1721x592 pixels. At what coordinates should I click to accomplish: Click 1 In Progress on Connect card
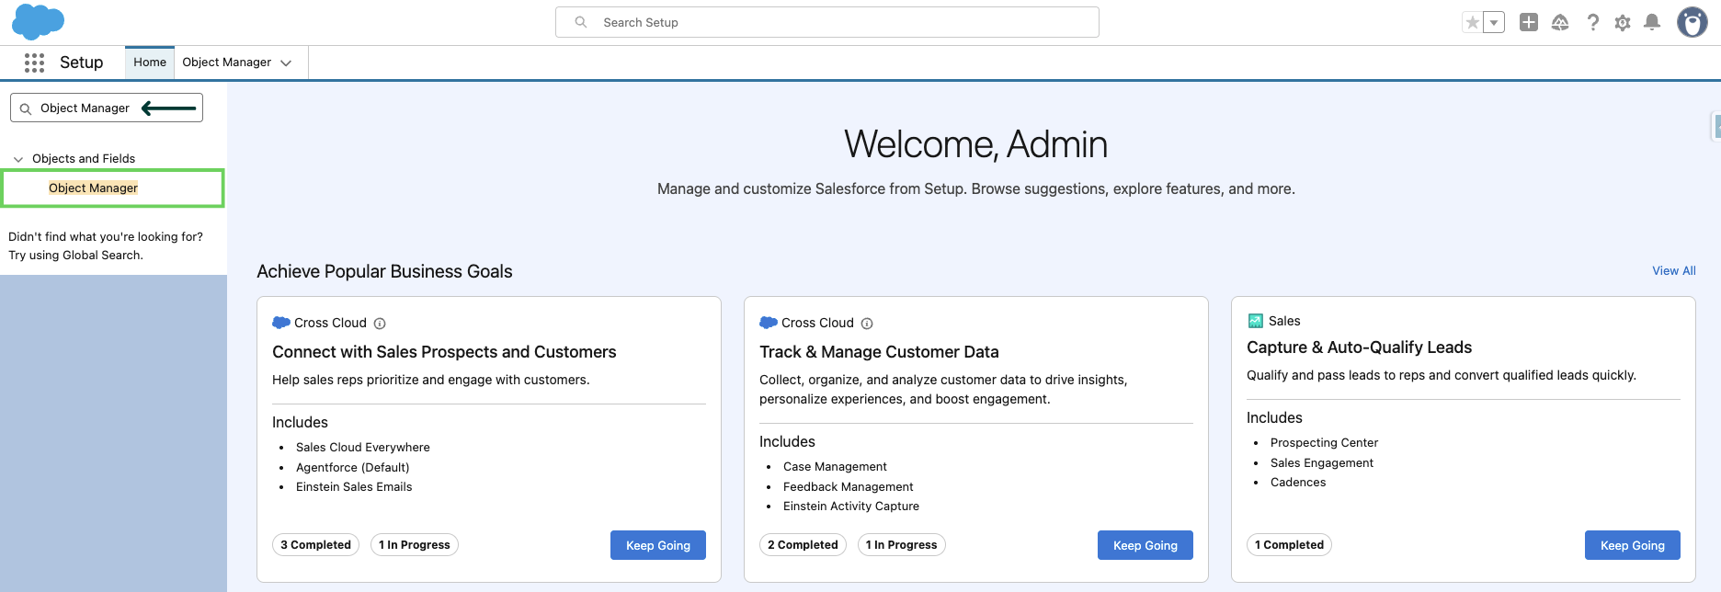point(414,545)
